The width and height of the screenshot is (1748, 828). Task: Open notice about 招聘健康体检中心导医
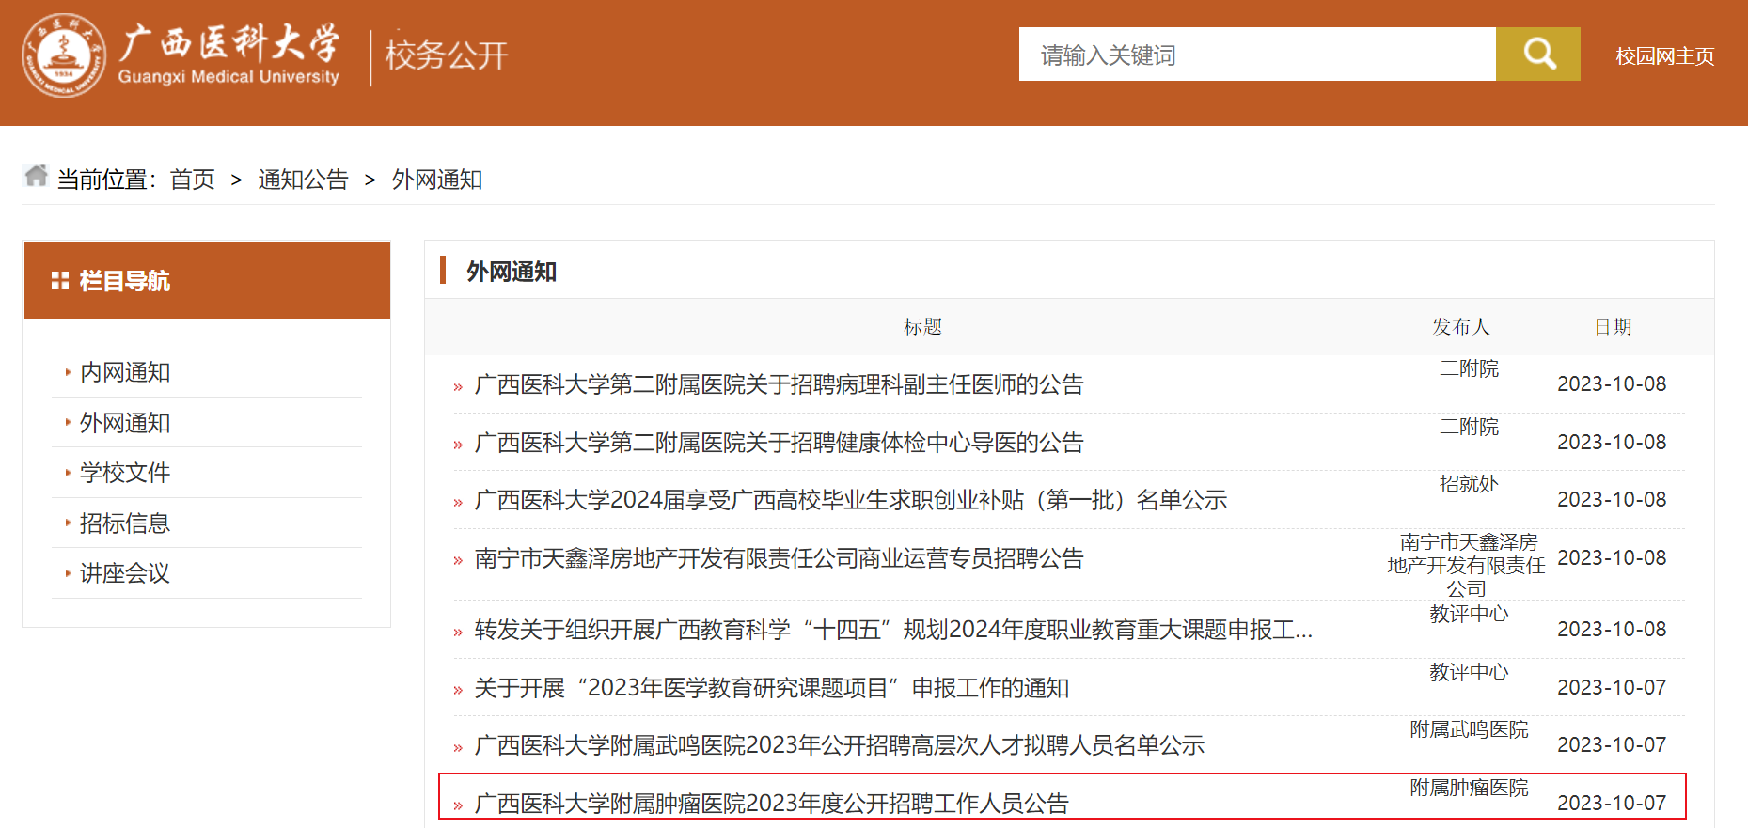[779, 443]
